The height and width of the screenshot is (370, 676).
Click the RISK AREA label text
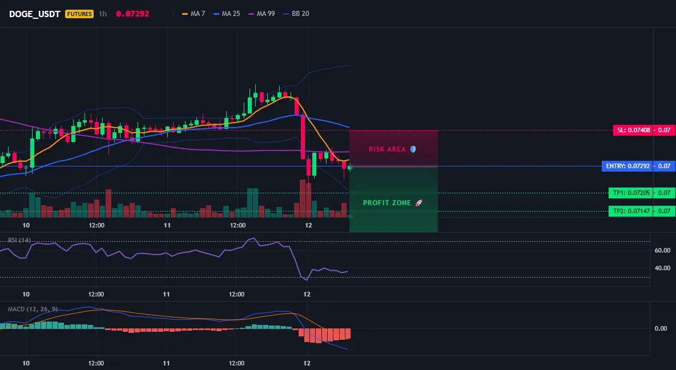point(387,149)
